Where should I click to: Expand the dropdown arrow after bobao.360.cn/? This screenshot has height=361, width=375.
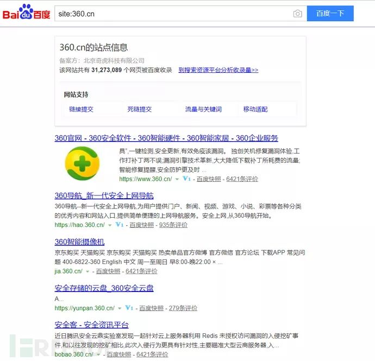98,355
